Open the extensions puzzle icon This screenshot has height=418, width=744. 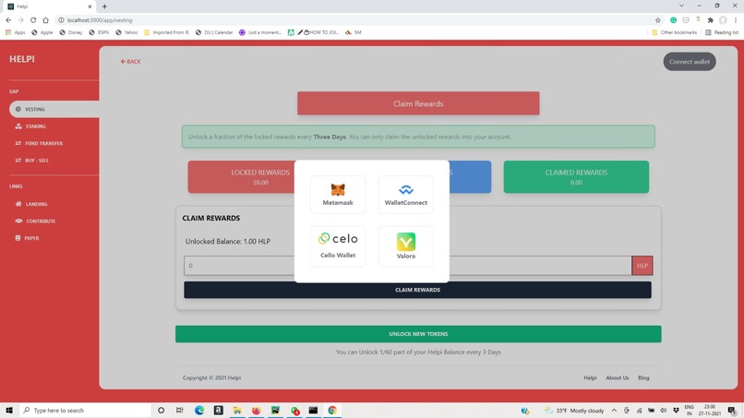pos(711,20)
